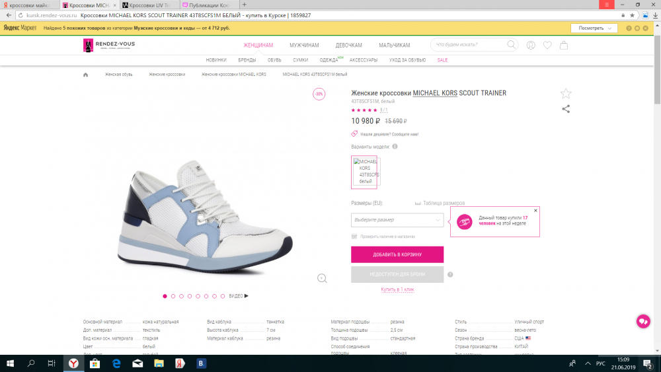Screen dimensions: 661x372
Task: Click the browser back arrow
Action: point(9,15)
